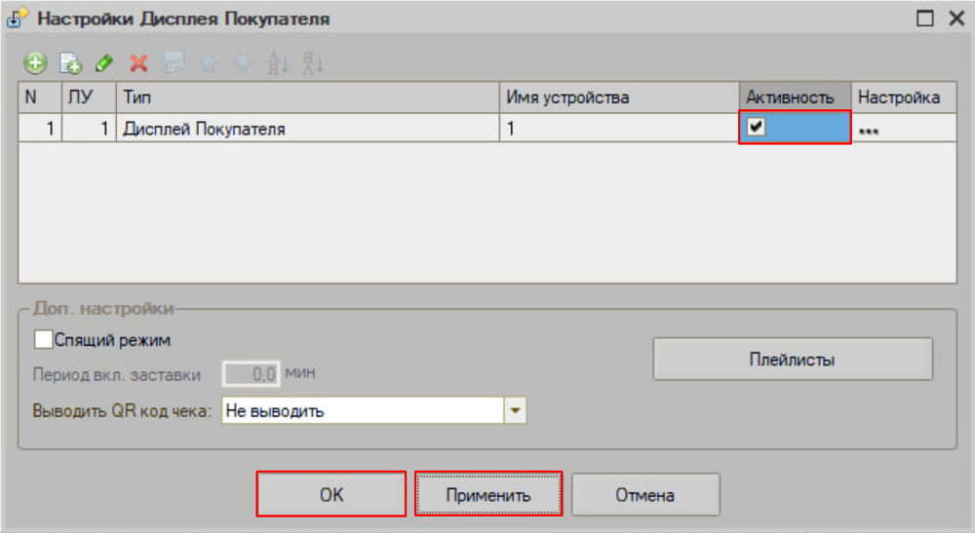Click the Copy device record icon
This screenshot has height=533, width=975.
click(70, 64)
